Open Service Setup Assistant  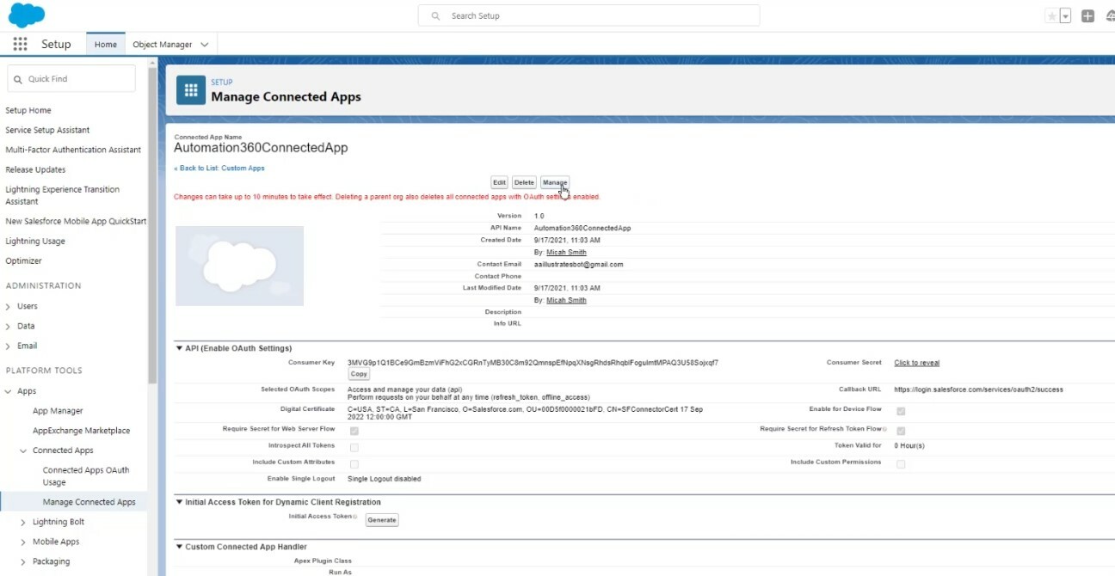coord(47,130)
